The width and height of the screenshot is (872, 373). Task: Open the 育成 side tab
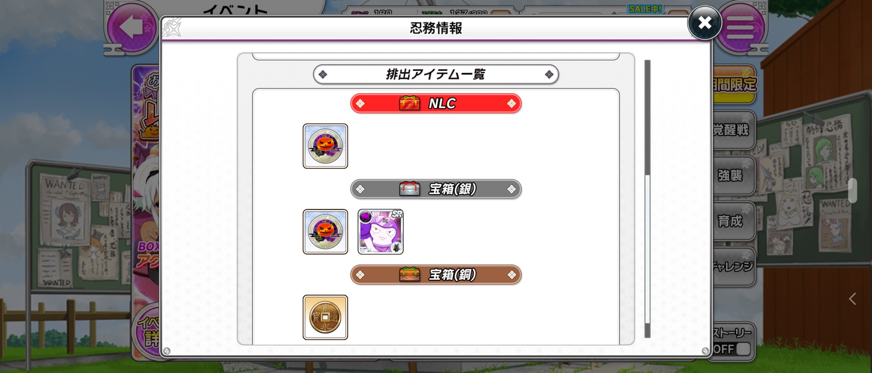click(733, 221)
